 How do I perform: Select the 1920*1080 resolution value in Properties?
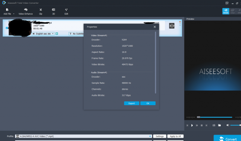click(x=127, y=46)
